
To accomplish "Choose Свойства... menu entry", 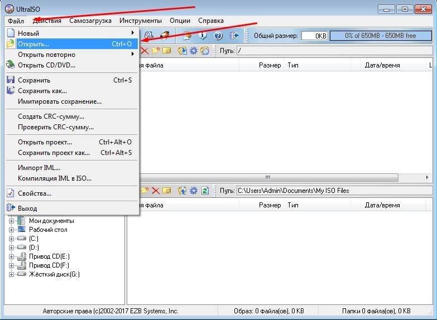I will 71,193.
